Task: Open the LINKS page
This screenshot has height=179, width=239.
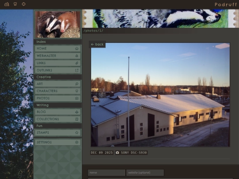Action: pos(58,63)
